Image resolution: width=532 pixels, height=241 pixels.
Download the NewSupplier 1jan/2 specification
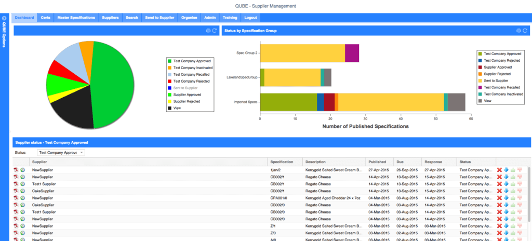506,170
